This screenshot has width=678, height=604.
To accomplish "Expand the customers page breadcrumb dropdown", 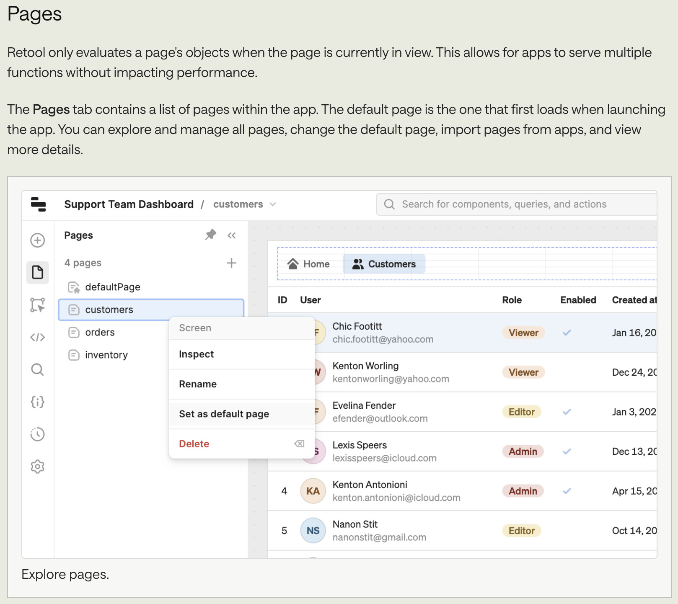I will pyautogui.click(x=273, y=204).
